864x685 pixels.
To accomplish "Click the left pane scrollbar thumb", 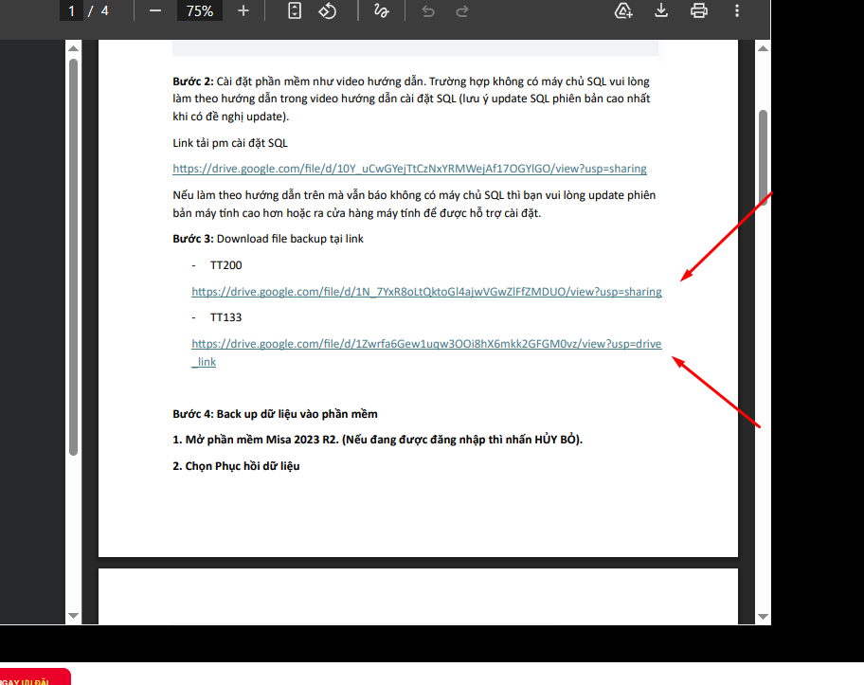I will pos(73,258).
